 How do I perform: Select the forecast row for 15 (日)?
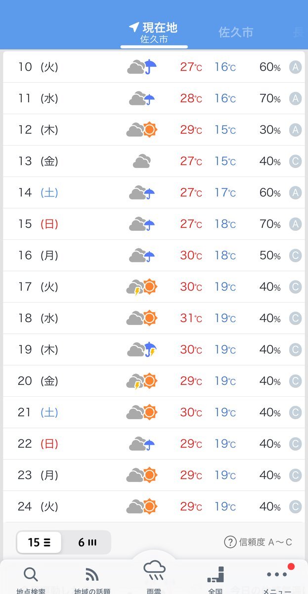coord(154,224)
